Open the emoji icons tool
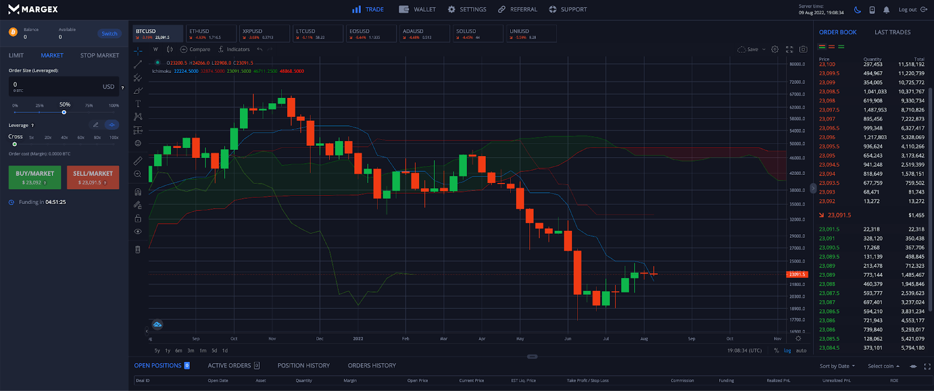 [x=138, y=143]
